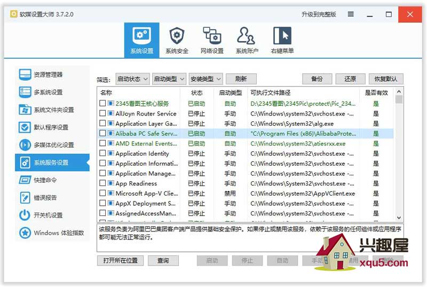
Task: Open the 启动状态 filter dropdown
Action: point(132,79)
